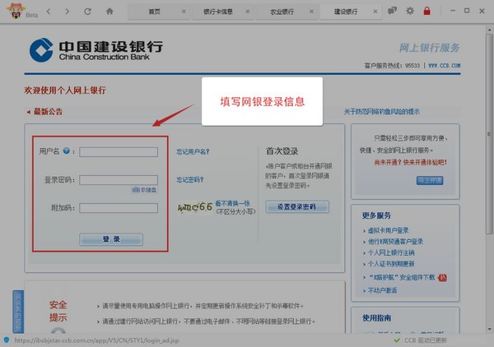Screen dimensions: 494x347
Task: Click the China Construction Bank logo
Action: (96, 50)
